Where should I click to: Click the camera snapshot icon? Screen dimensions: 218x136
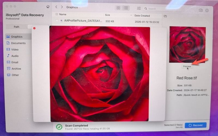pyautogui.click(x=201, y=10)
